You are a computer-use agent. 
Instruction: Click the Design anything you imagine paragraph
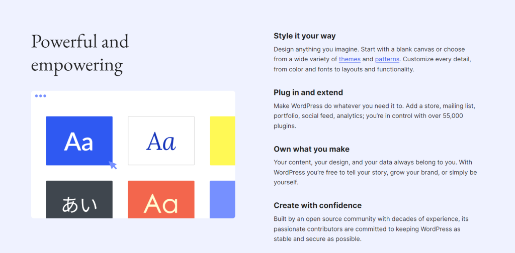(x=374, y=59)
